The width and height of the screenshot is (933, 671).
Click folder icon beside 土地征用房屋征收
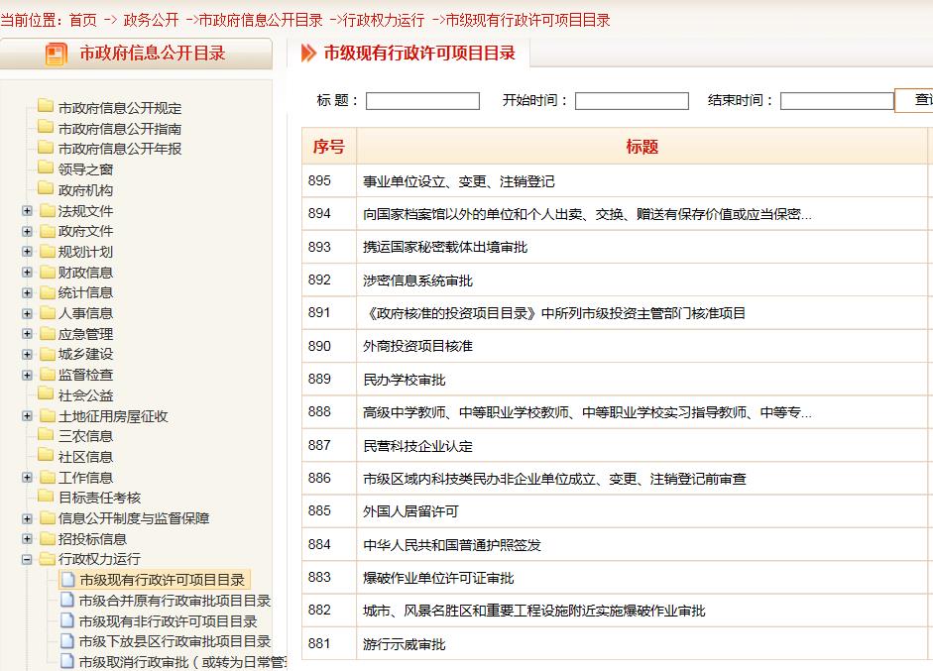click(x=48, y=416)
